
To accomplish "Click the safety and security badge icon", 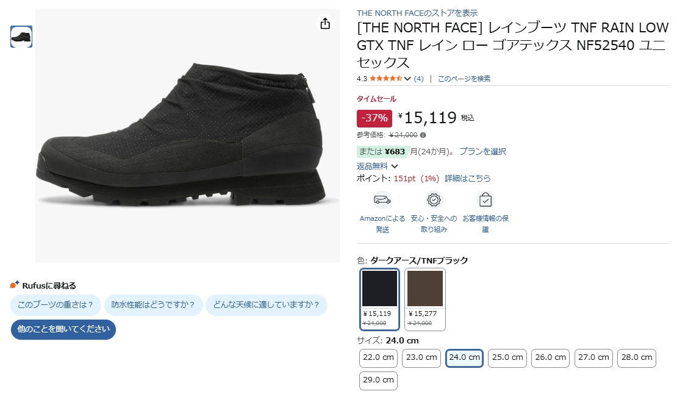I will point(434,199).
